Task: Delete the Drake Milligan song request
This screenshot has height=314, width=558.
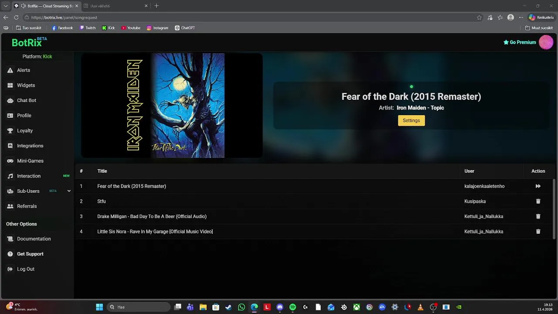Action: [538, 216]
